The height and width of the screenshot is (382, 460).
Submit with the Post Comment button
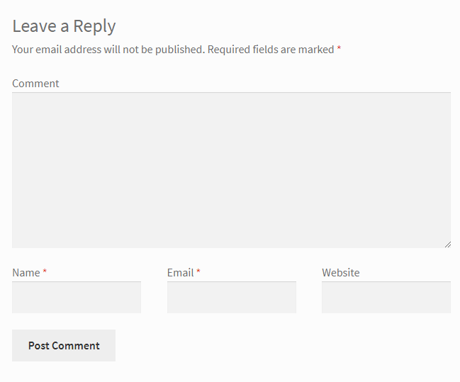(64, 345)
